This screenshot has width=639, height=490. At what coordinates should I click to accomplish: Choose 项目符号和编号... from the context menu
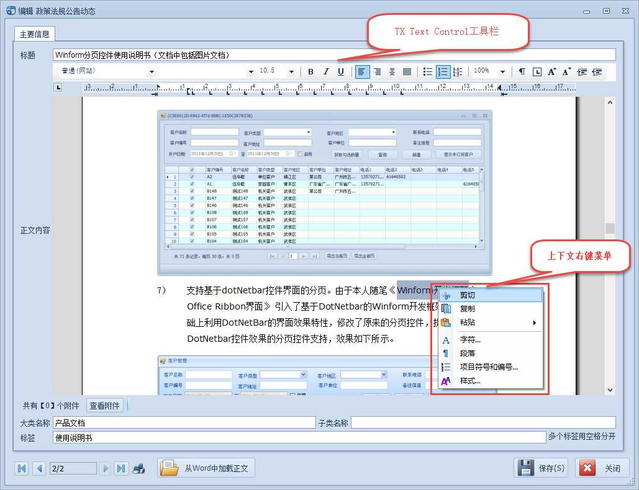(x=490, y=367)
